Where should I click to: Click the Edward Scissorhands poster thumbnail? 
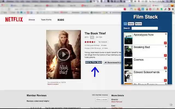pos(128,76)
